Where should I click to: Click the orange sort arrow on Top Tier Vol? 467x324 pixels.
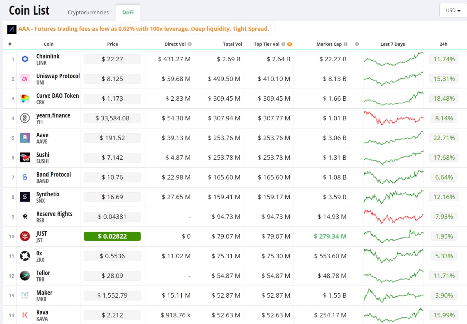coord(290,44)
